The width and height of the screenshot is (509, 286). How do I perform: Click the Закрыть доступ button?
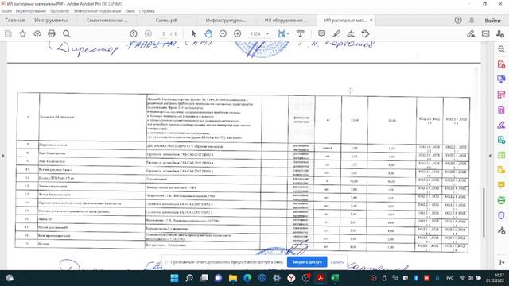[x=307, y=261]
